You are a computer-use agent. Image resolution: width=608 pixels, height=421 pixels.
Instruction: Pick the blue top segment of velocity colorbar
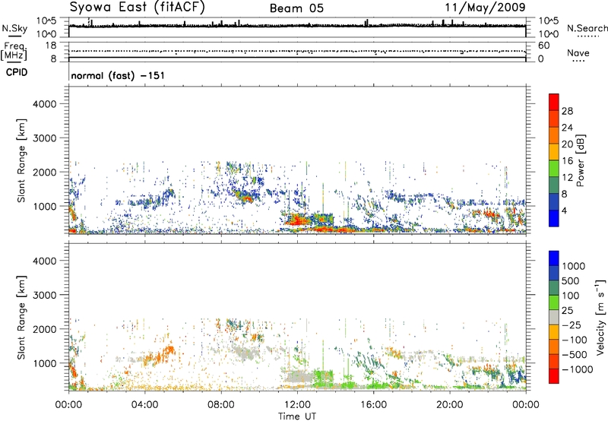554,258
